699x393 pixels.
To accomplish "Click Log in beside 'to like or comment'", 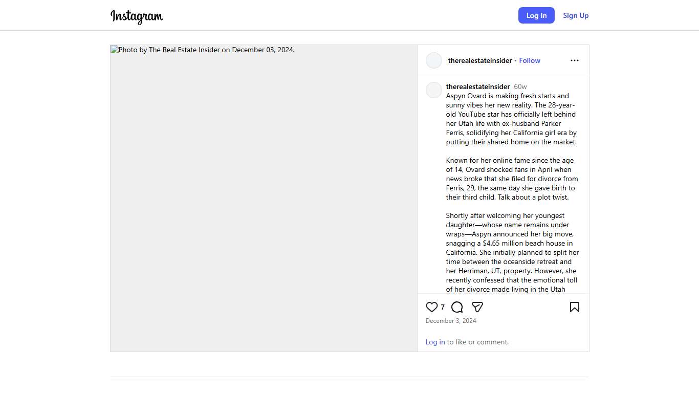I will 435,342.
